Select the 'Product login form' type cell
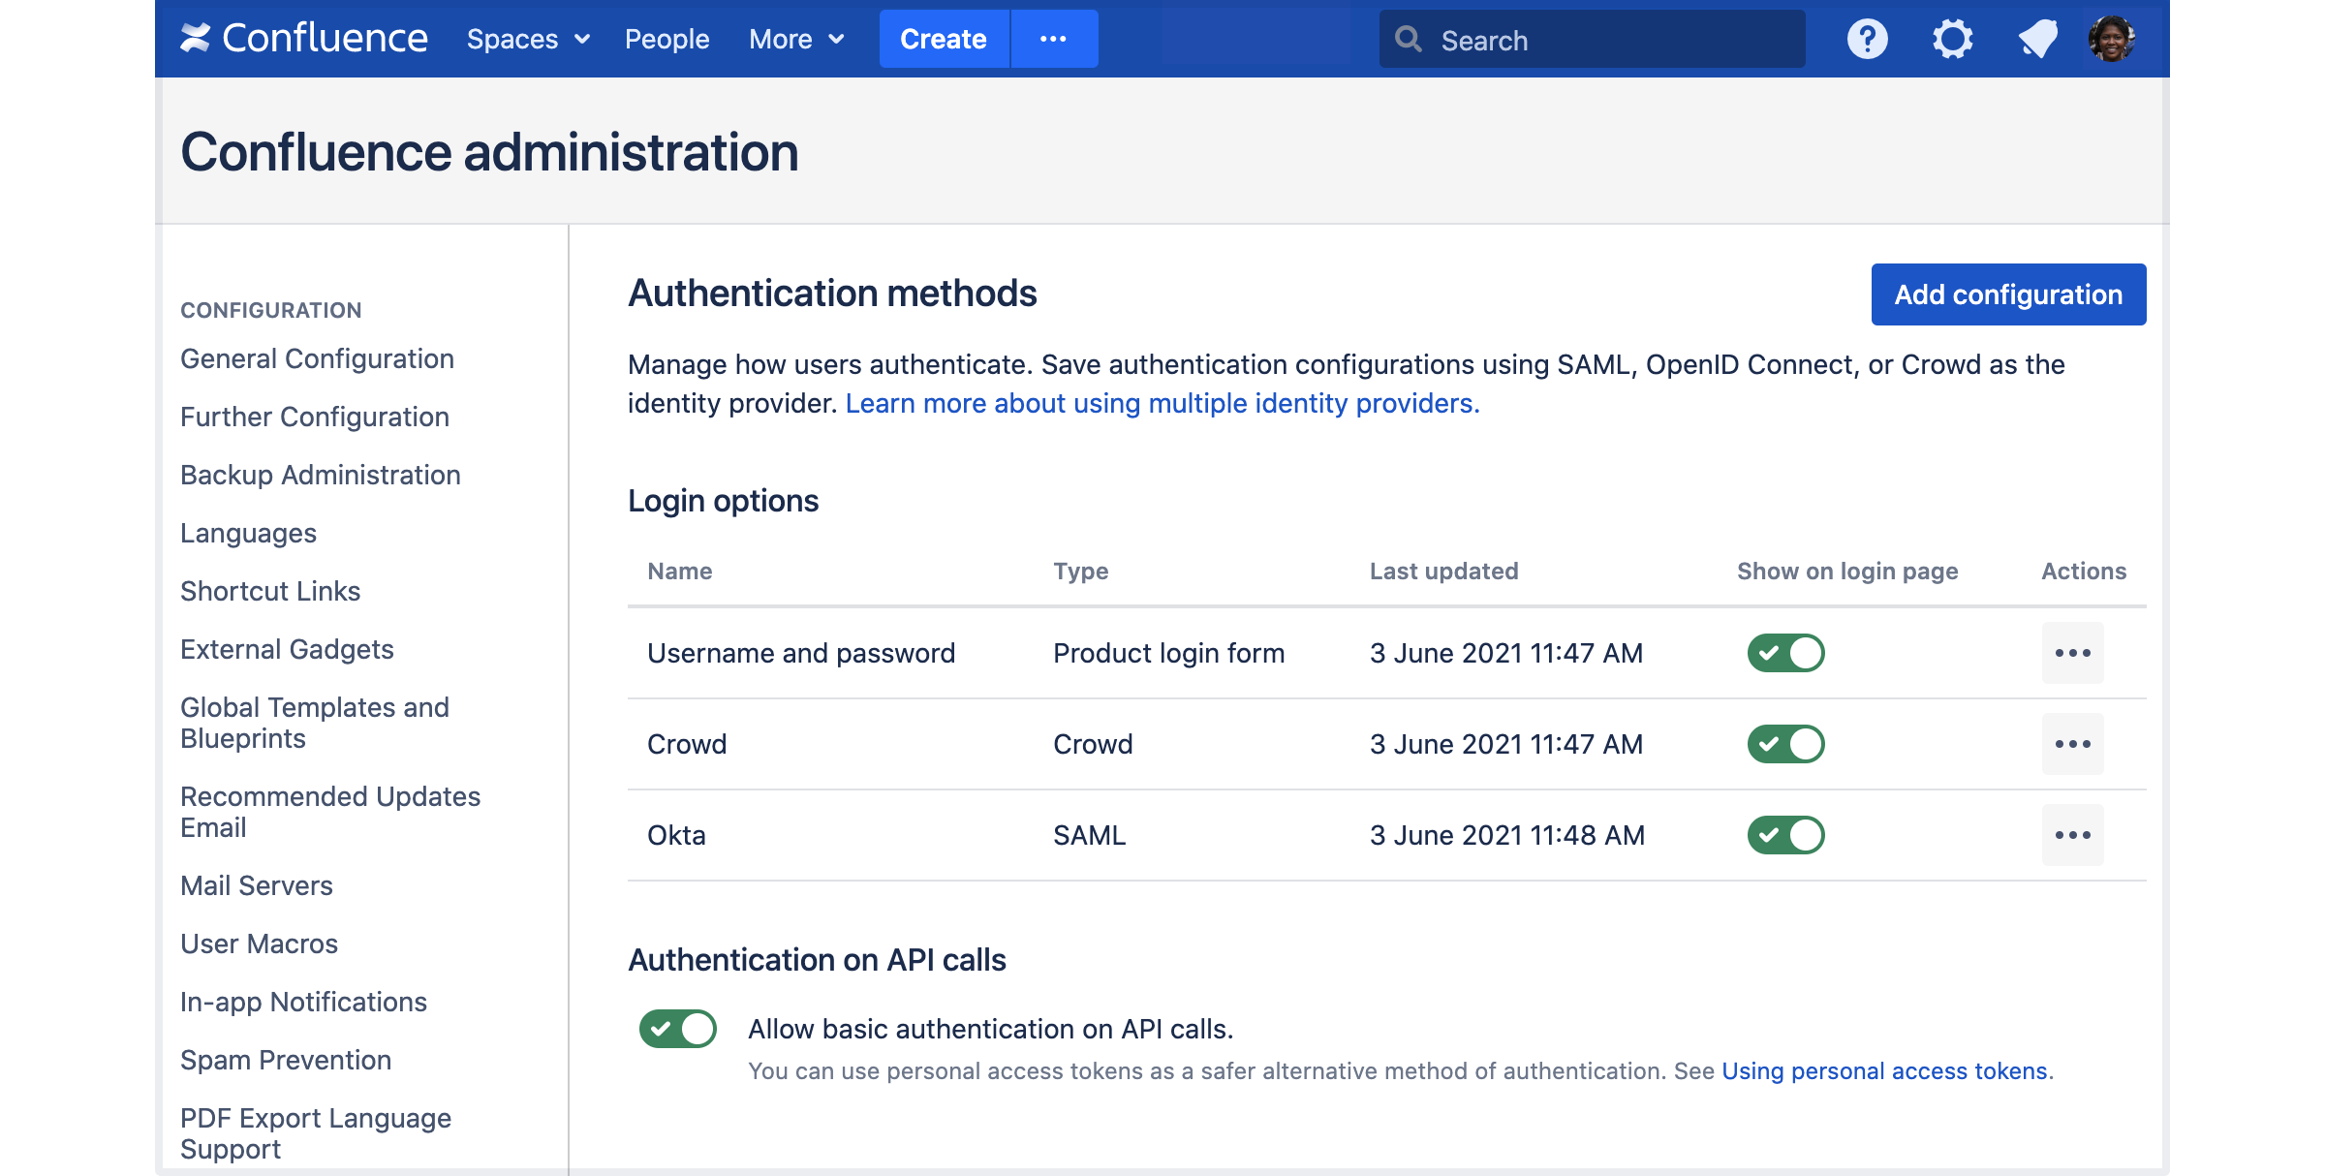 (x=1169, y=653)
